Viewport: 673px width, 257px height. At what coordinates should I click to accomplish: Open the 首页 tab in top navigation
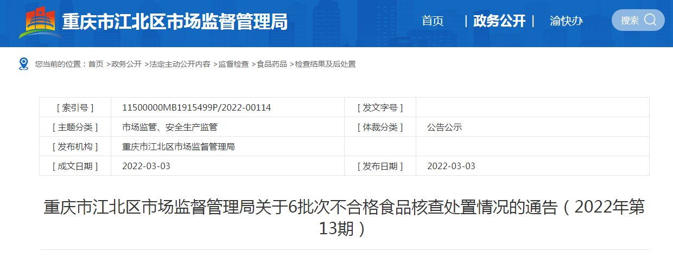pyautogui.click(x=433, y=21)
